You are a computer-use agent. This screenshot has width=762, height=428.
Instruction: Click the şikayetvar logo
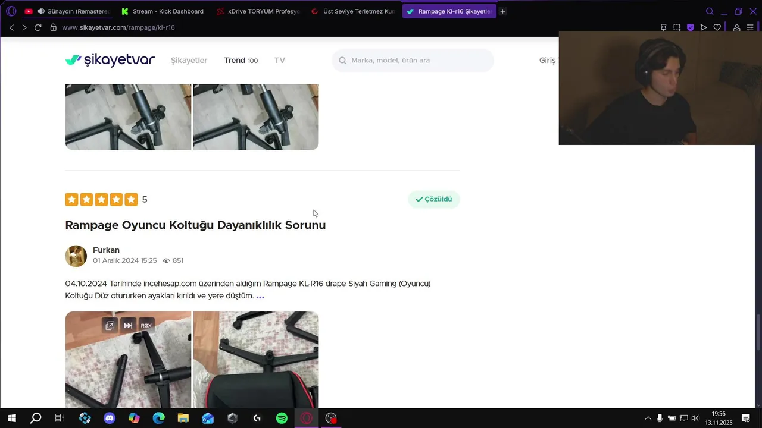pos(110,60)
